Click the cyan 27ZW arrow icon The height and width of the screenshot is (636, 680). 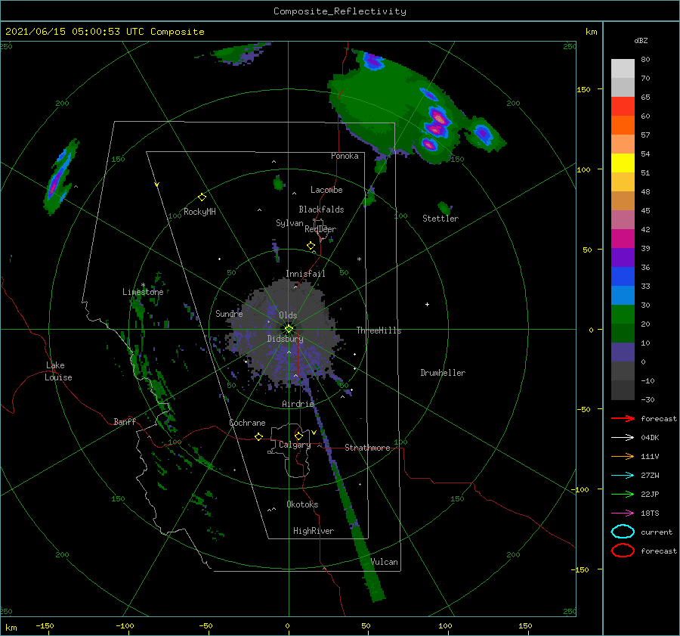623,476
